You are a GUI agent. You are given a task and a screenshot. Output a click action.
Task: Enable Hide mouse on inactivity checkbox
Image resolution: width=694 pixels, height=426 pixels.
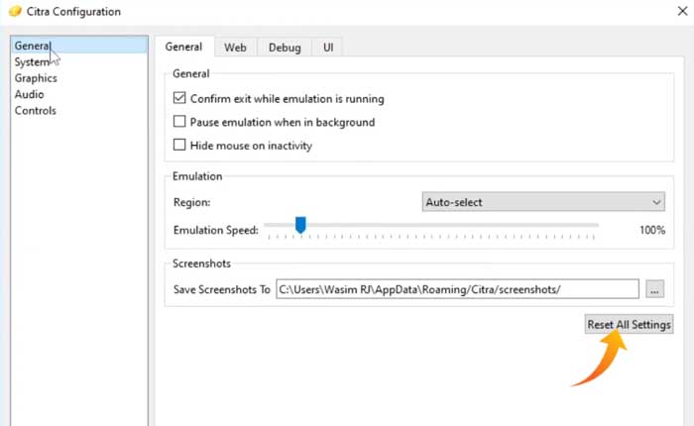[179, 146]
